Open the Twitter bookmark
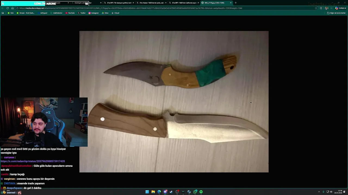This screenshot has width=348, height=195. click(82, 13)
